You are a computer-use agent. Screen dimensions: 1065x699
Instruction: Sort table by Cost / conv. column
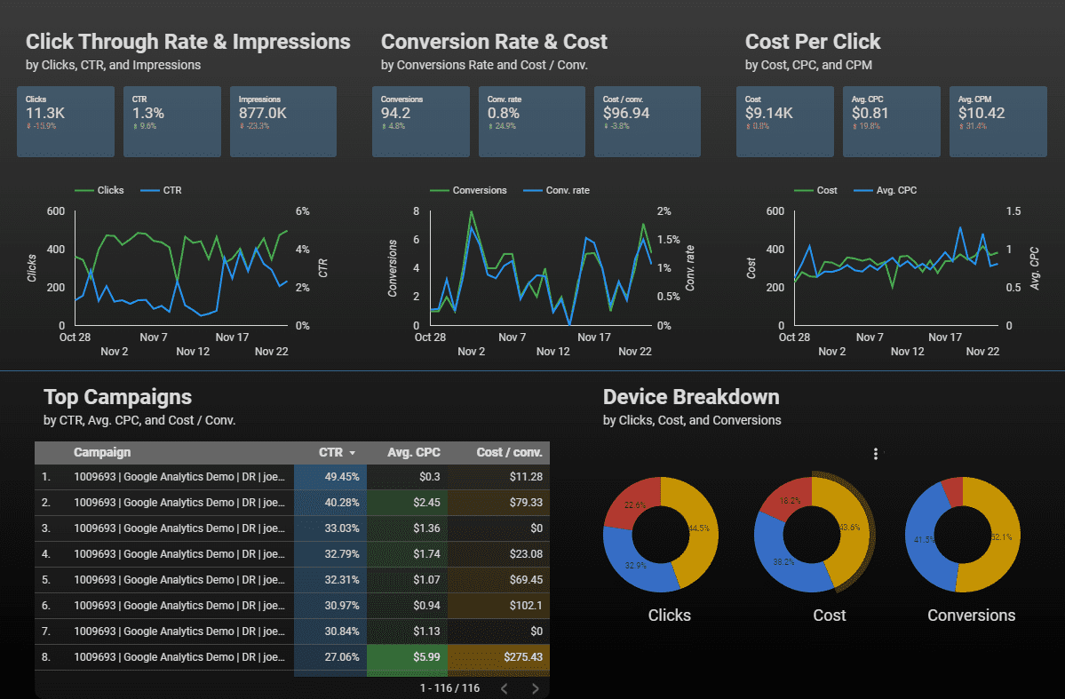(x=508, y=452)
